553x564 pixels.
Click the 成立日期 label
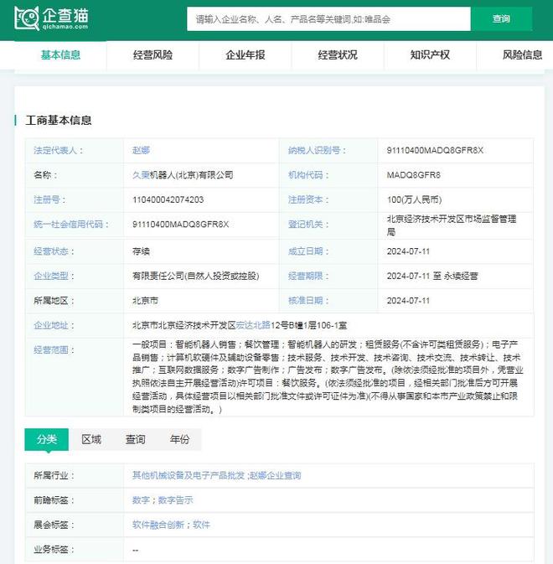click(308, 251)
